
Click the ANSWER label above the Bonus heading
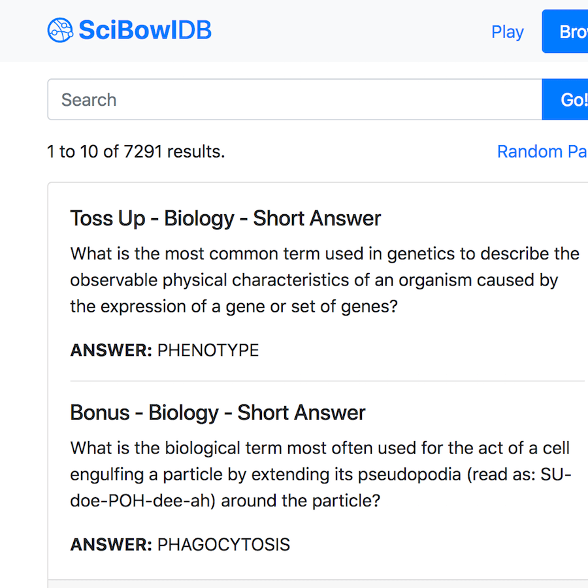pos(110,350)
